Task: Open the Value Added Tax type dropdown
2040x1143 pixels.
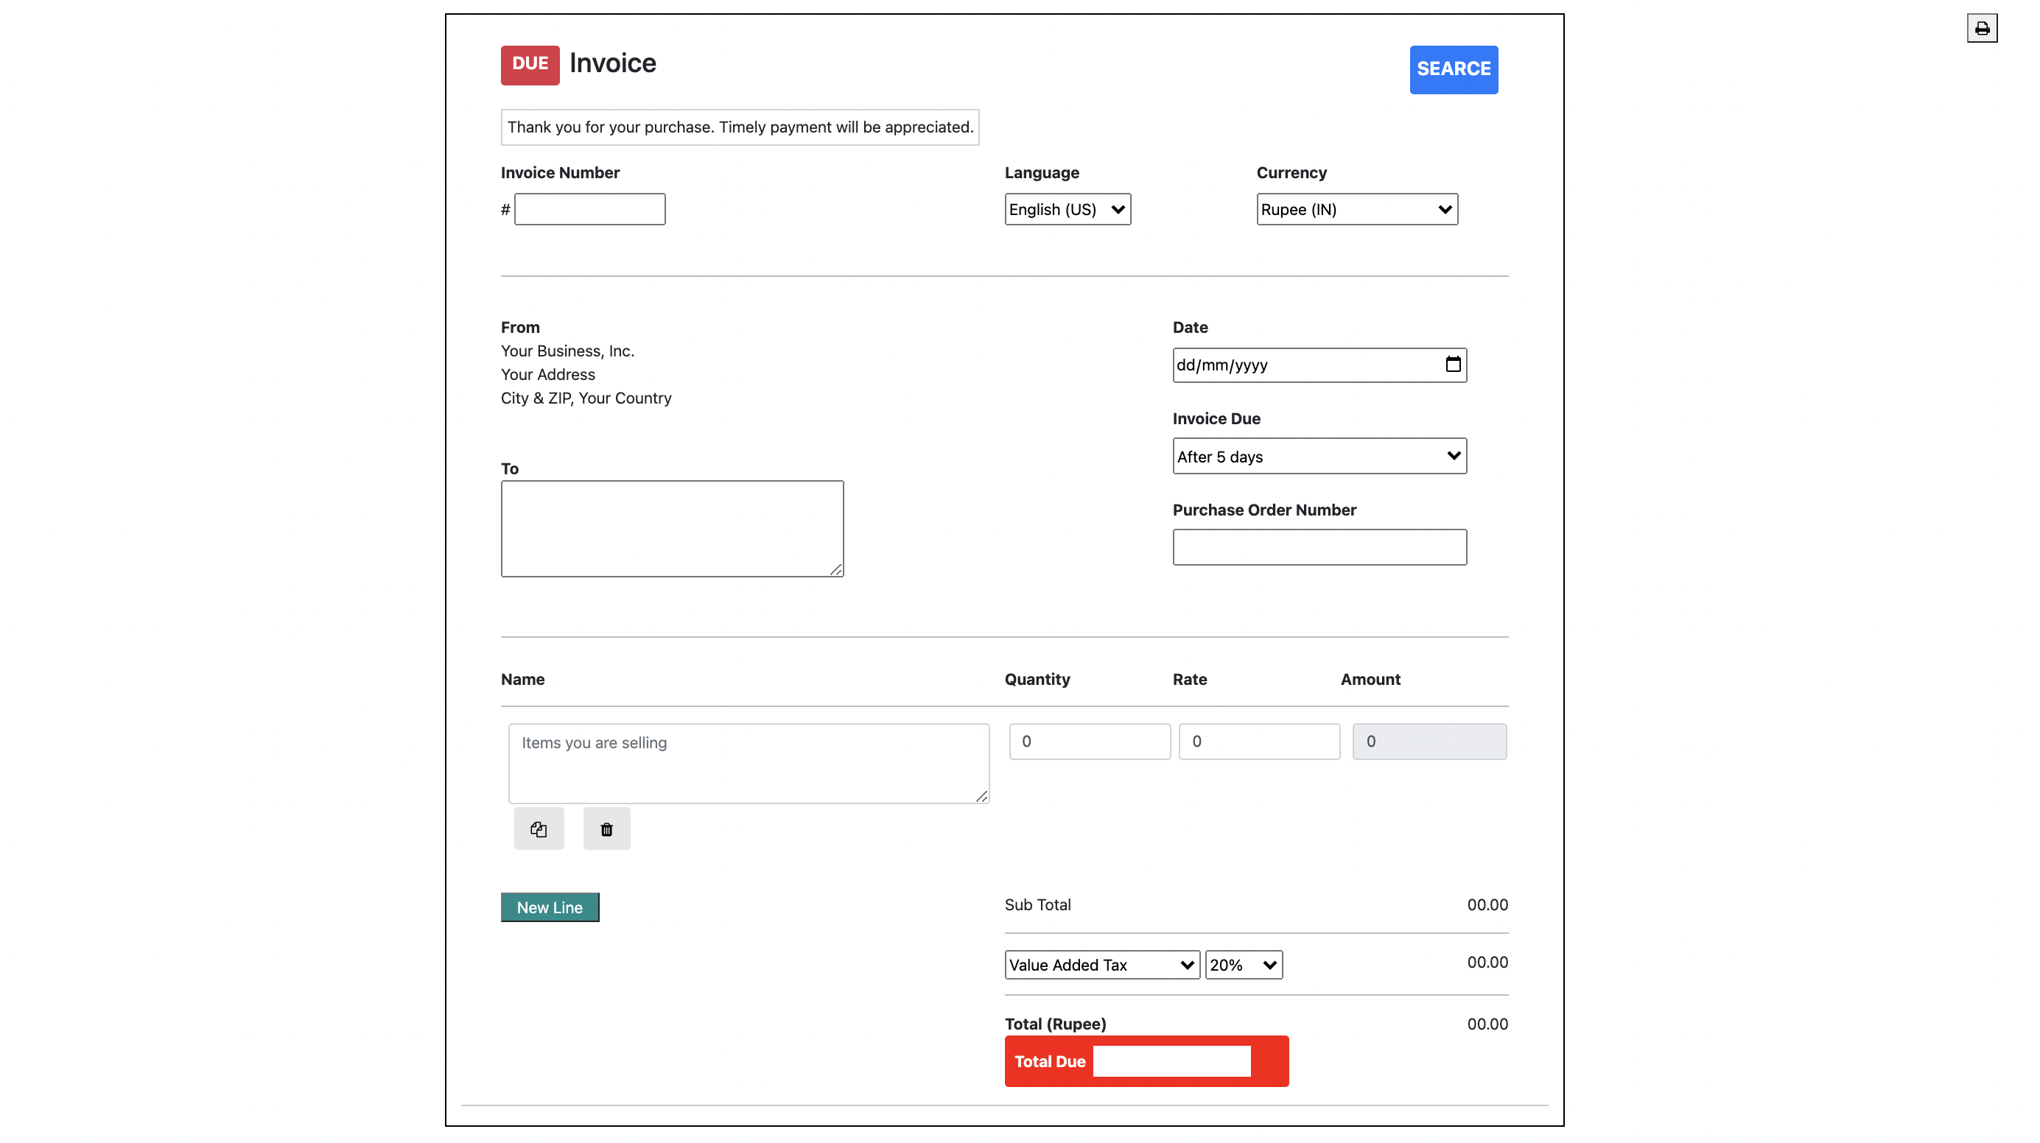Action: pos(1101,965)
